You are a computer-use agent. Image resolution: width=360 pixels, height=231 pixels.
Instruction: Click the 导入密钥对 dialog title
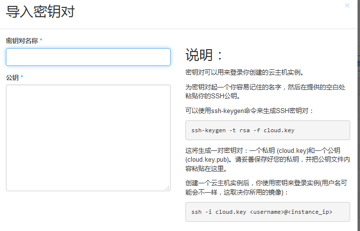(40, 11)
